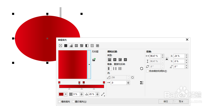214x109 pixels.
Task: Click the acceleration .0 input field
Action: coord(119,83)
